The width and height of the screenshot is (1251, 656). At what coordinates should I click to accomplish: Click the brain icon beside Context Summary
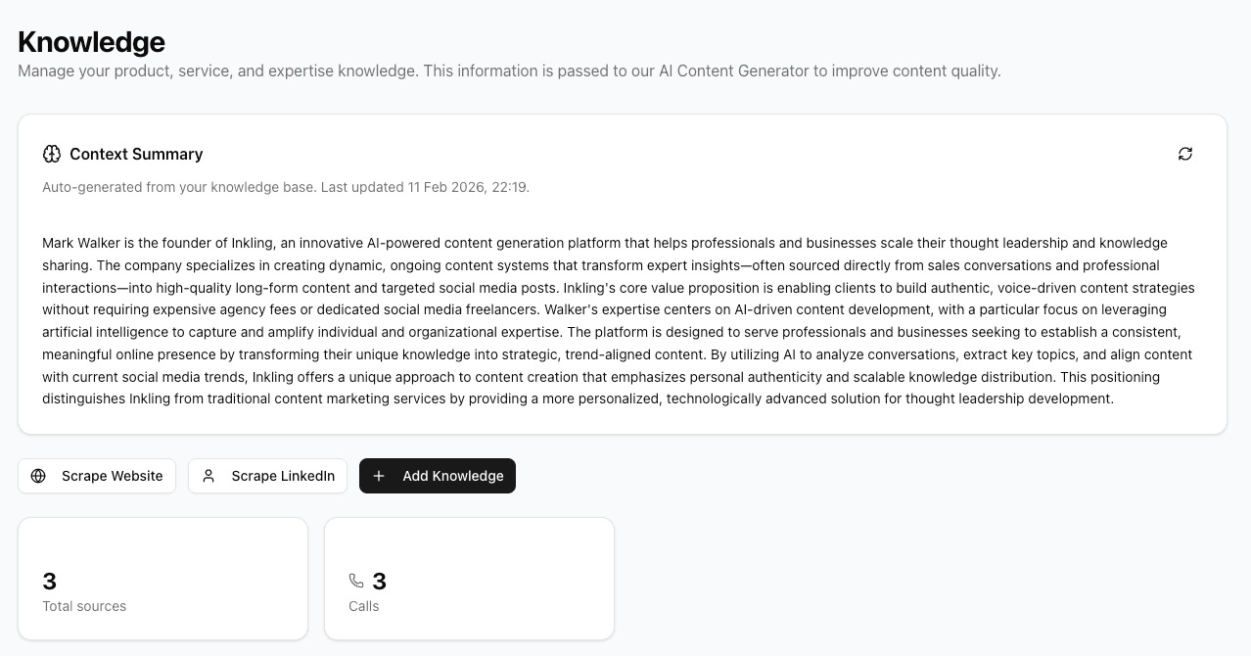tap(51, 154)
